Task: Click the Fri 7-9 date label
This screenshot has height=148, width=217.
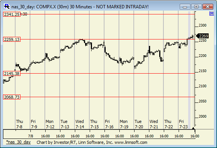Action: (34, 124)
